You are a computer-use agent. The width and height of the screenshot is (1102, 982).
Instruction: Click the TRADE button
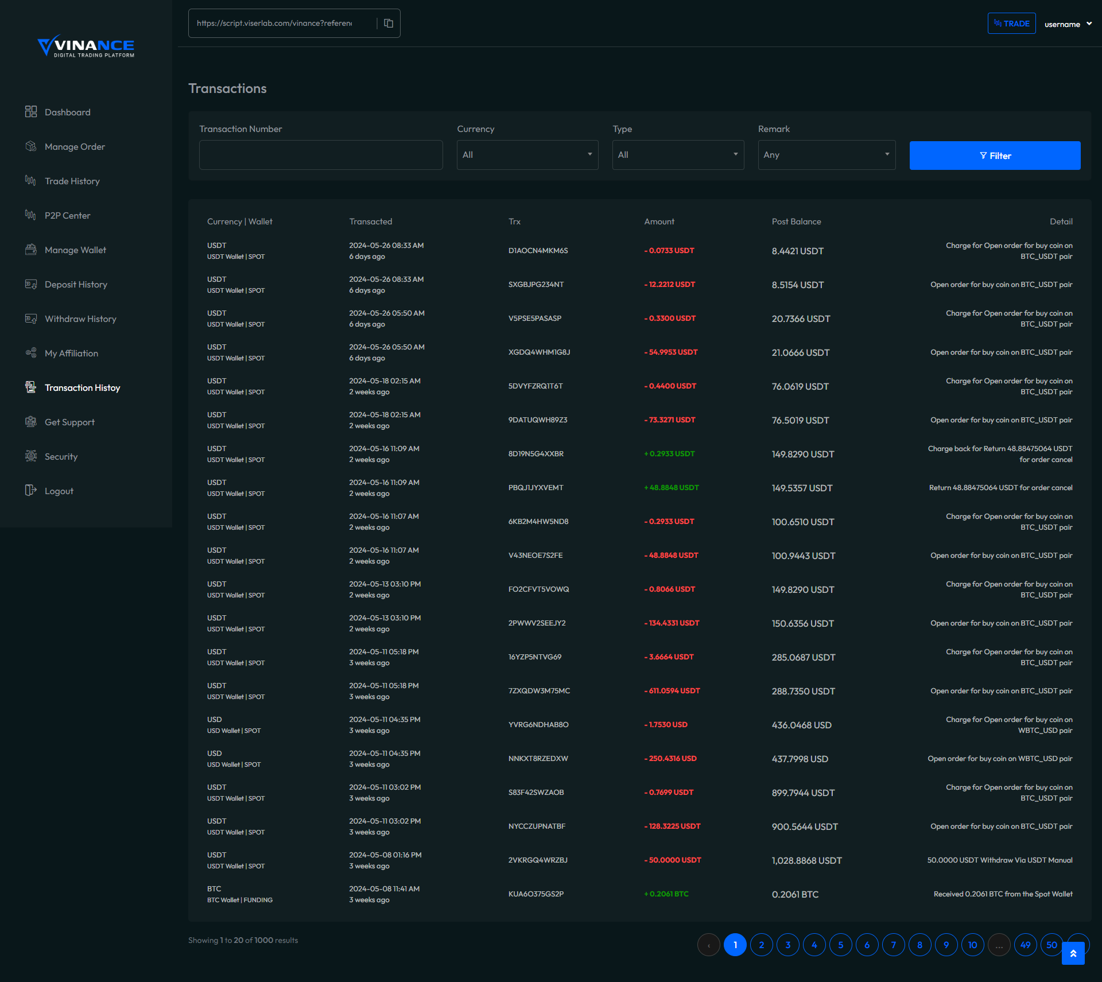1011,24
